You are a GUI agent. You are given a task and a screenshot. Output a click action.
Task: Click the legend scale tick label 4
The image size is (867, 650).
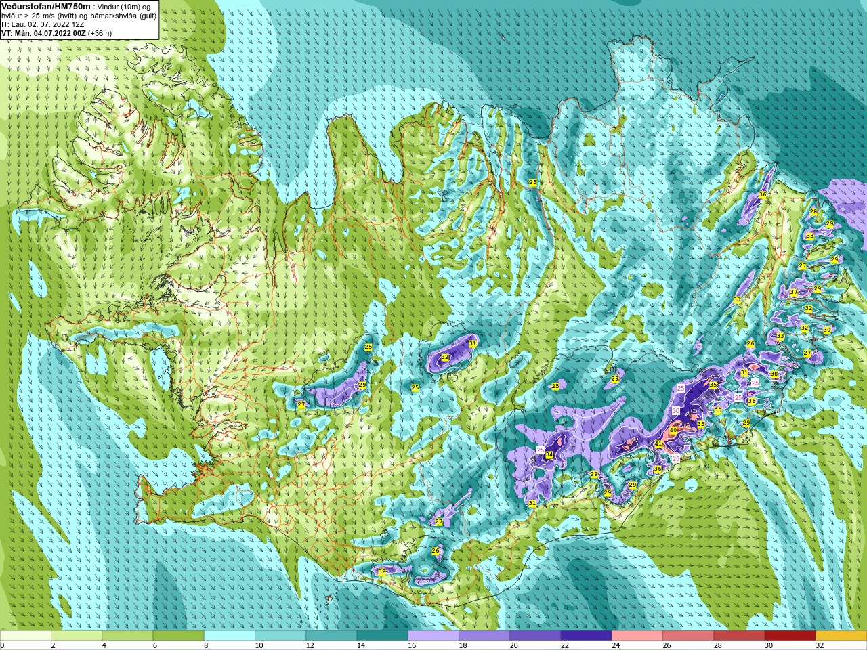coord(104,645)
